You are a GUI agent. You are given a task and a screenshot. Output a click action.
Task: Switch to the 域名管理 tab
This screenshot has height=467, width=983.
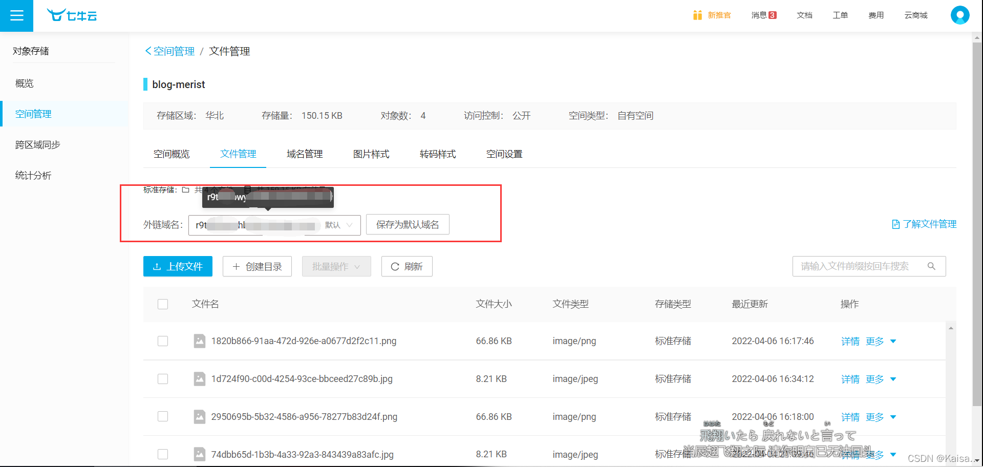point(305,154)
